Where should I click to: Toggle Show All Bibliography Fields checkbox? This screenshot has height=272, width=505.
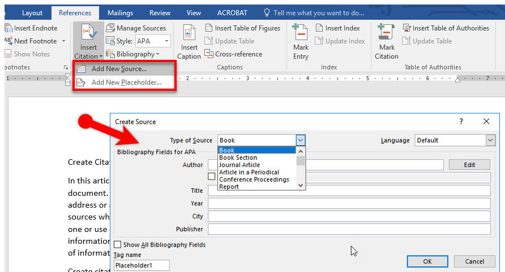pos(118,245)
